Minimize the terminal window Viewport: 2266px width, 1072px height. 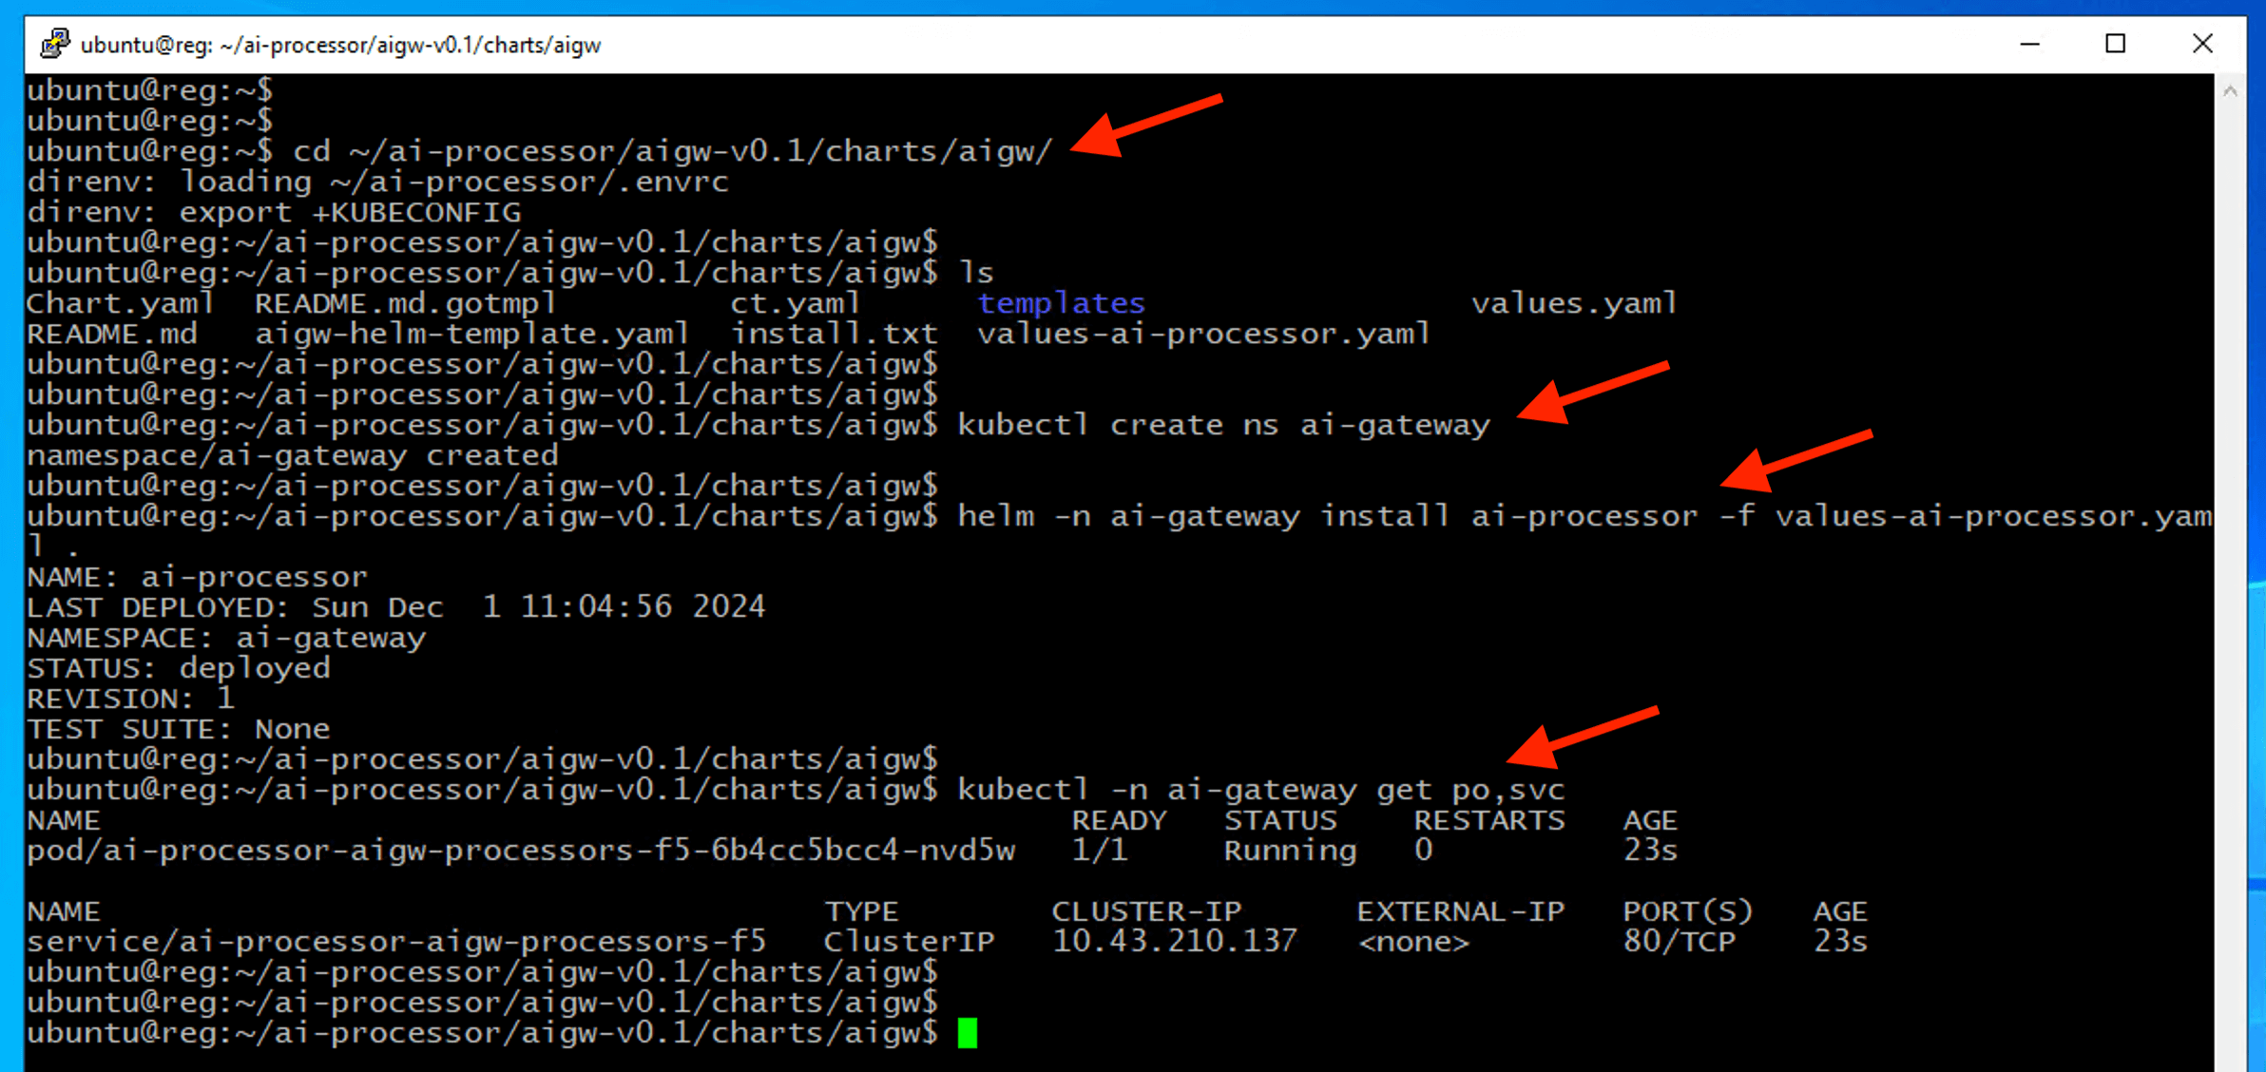(x=2030, y=44)
